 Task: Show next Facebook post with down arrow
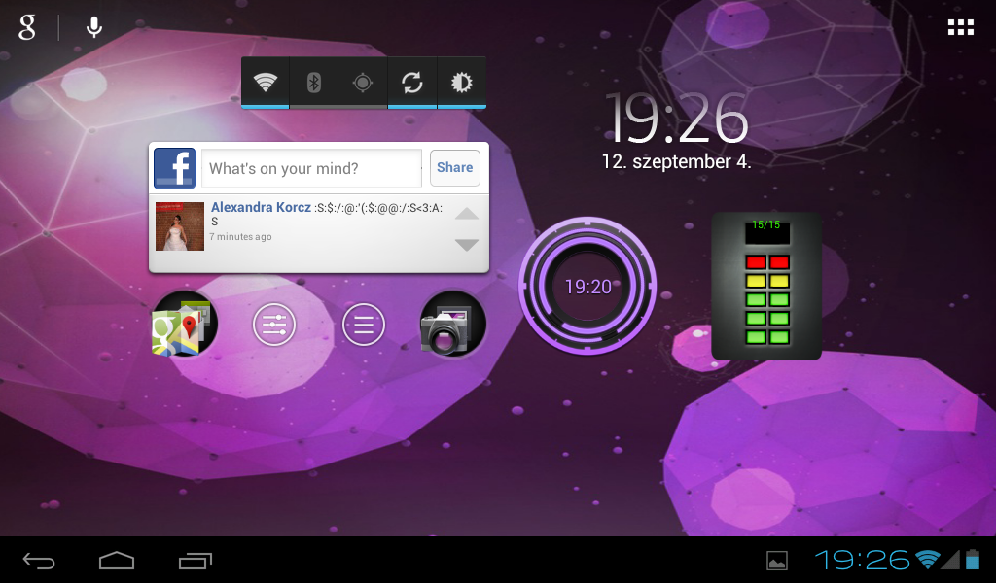pyautogui.click(x=467, y=244)
